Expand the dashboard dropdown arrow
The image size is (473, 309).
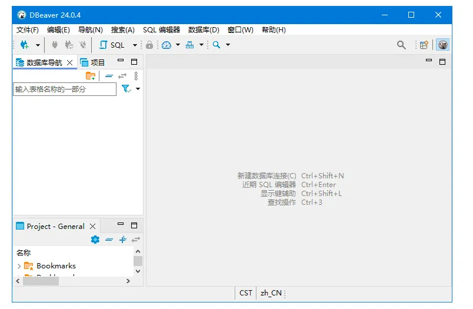[178, 45]
